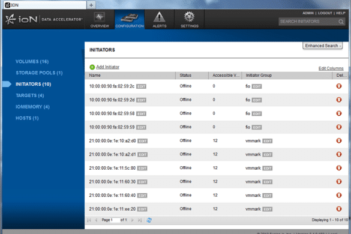The width and height of the screenshot is (351, 234).
Task: Open the Configuration section
Action: click(x=130, y=19)
